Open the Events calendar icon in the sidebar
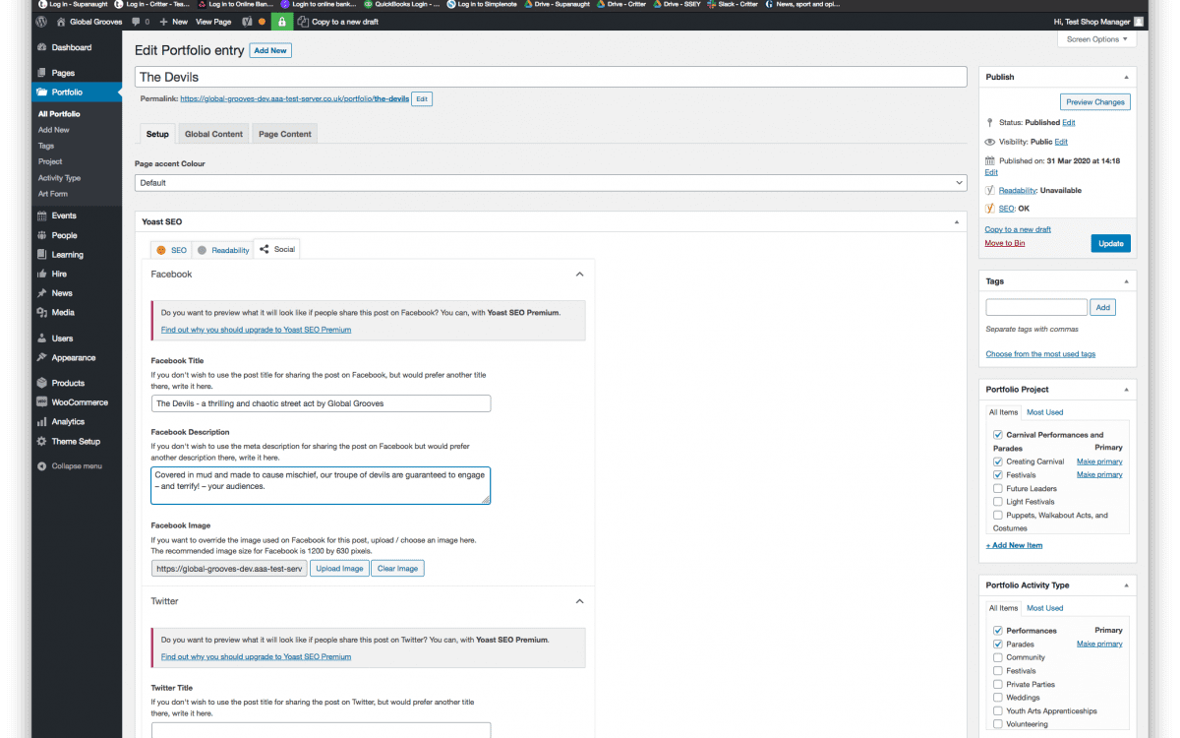1180x738 pixels. [41, 215]
